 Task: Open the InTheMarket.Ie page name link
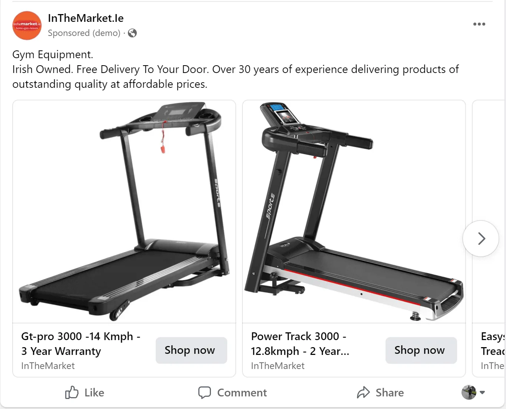coord(86,18)
